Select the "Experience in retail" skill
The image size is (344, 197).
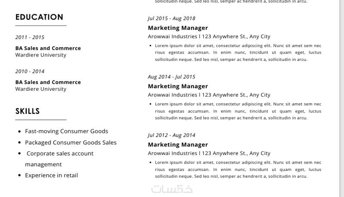coord(51,175)
